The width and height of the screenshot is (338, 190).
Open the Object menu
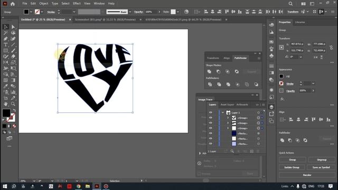pyautogui.click(x=43, y=4)
